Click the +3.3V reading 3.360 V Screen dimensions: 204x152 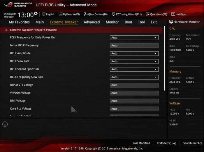point(173,124)
